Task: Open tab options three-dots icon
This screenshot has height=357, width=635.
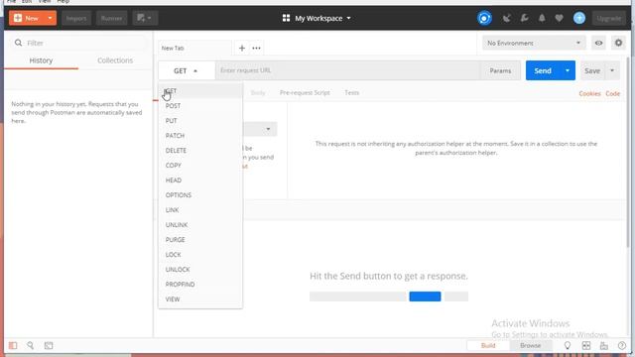Action: tap(256, 49)
